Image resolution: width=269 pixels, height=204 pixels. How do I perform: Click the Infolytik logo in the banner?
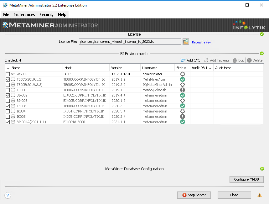pos(249,25)
